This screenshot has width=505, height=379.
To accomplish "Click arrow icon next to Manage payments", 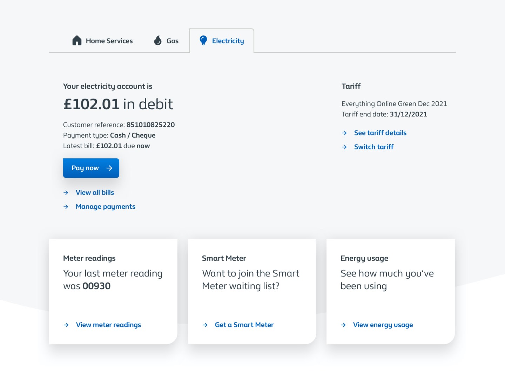I will pyautogui.click(x=66, y=207).
